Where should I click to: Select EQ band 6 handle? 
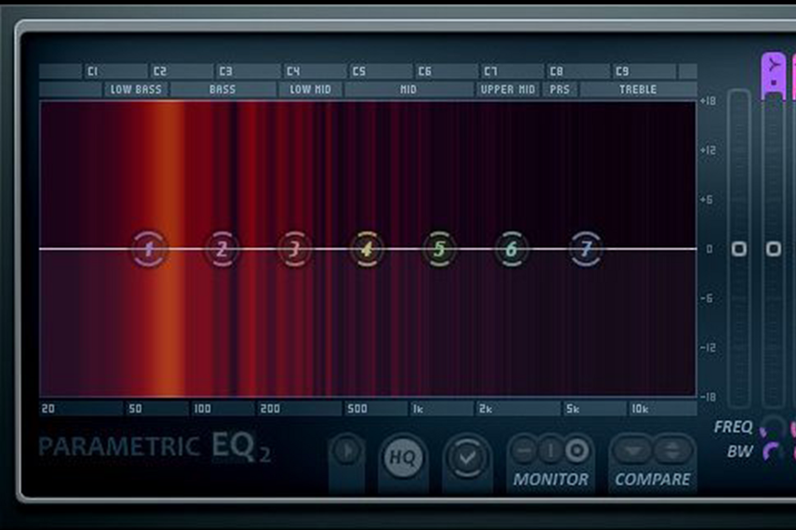point(511,249)
